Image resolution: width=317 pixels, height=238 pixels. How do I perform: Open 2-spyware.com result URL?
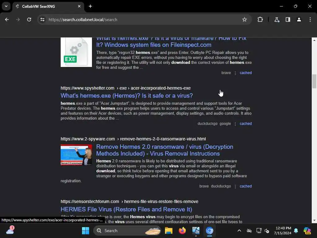(x=133, y=139)
